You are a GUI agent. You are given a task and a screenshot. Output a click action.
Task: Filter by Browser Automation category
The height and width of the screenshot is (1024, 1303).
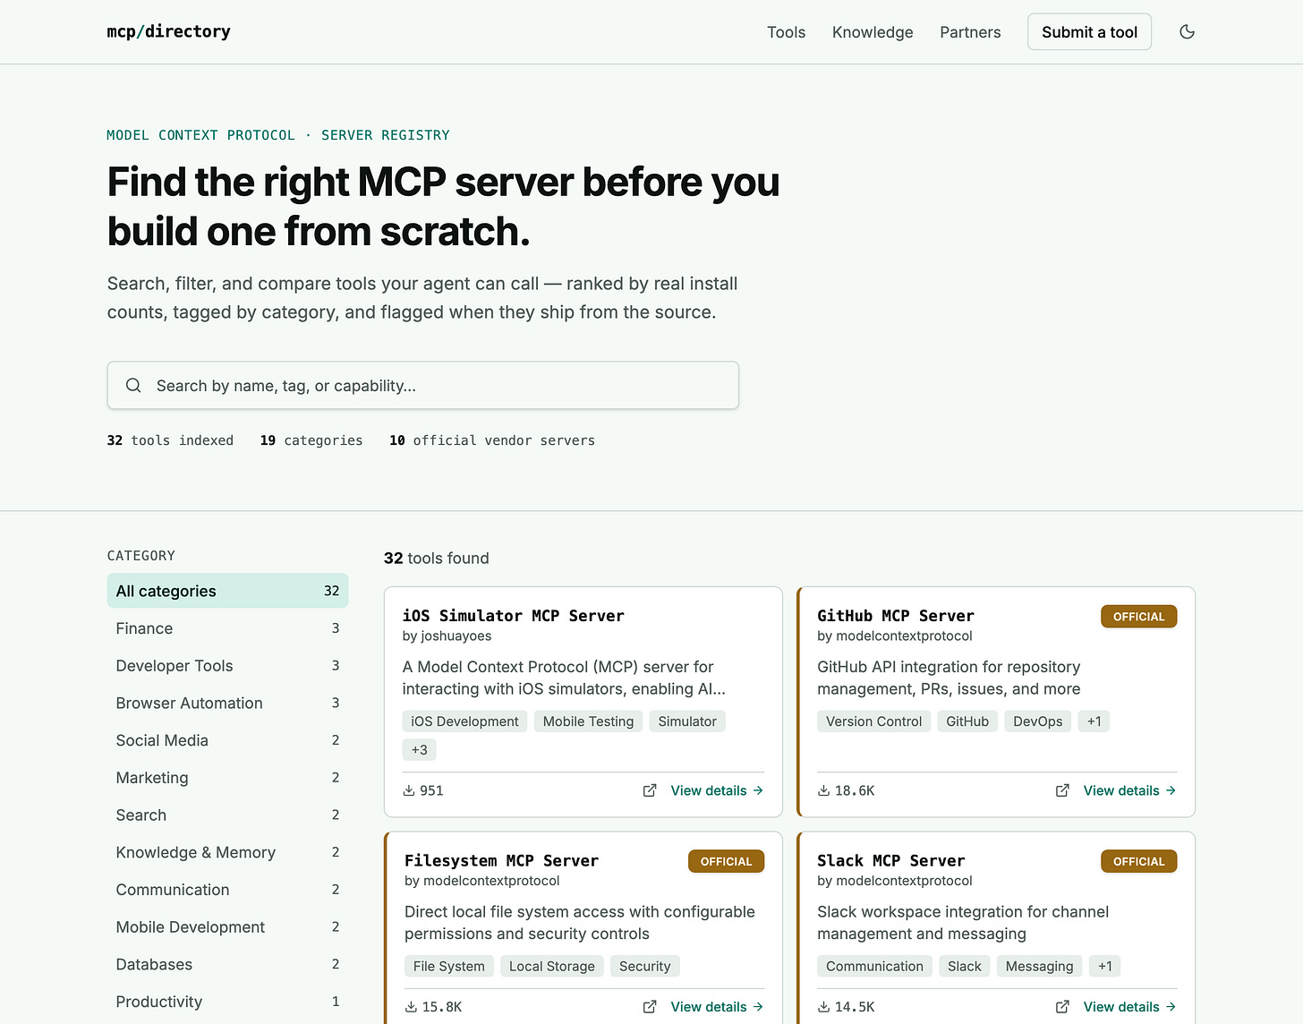click(227, 704)
